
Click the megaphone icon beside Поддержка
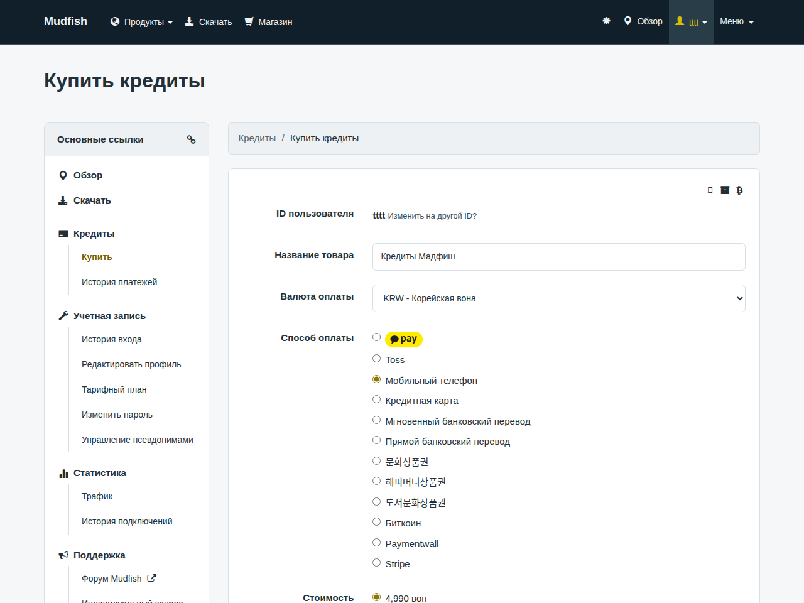tap(63, 555)
